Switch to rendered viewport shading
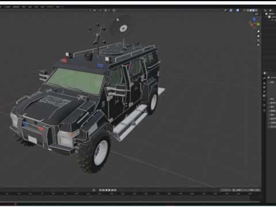Viewport: 276px width, 207px height. click(x=256, y=10)
